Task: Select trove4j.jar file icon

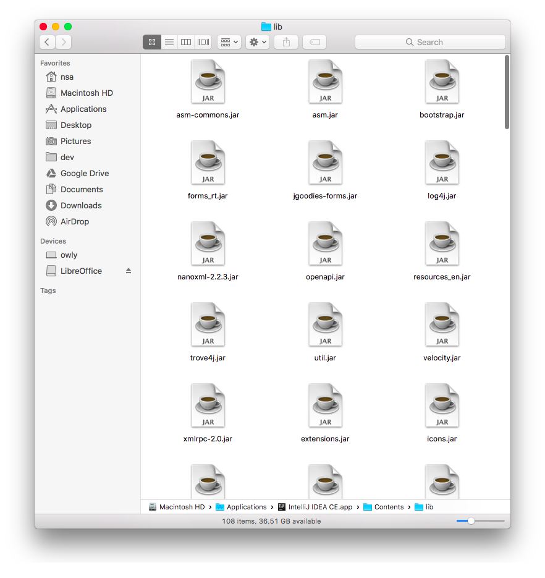Action: coord(208,325)
